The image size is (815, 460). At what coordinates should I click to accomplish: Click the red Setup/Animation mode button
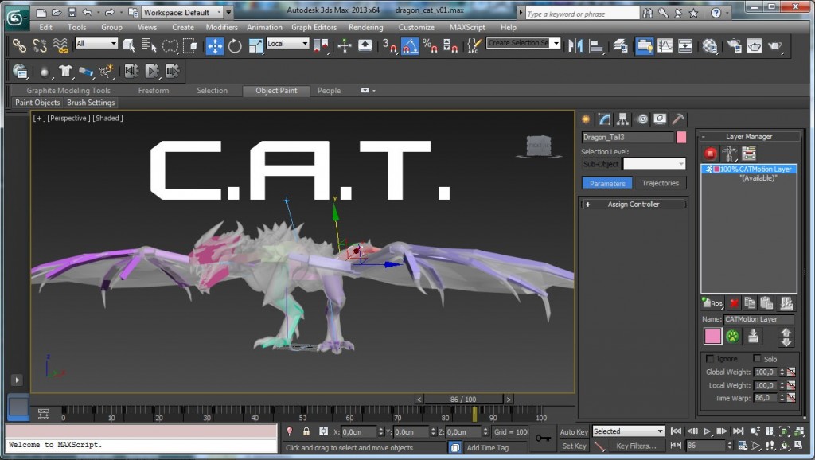pos(711,154)
